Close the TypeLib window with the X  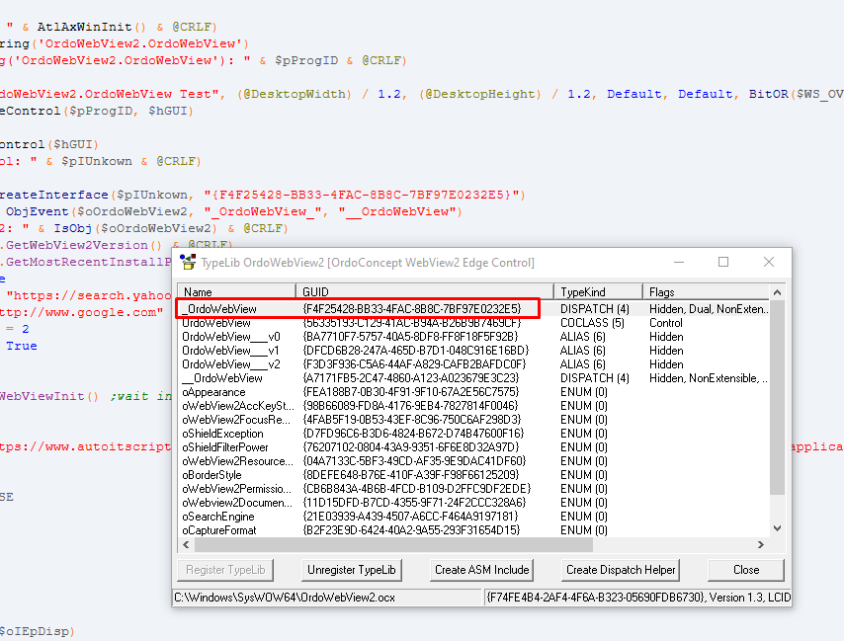coord(769,262)
